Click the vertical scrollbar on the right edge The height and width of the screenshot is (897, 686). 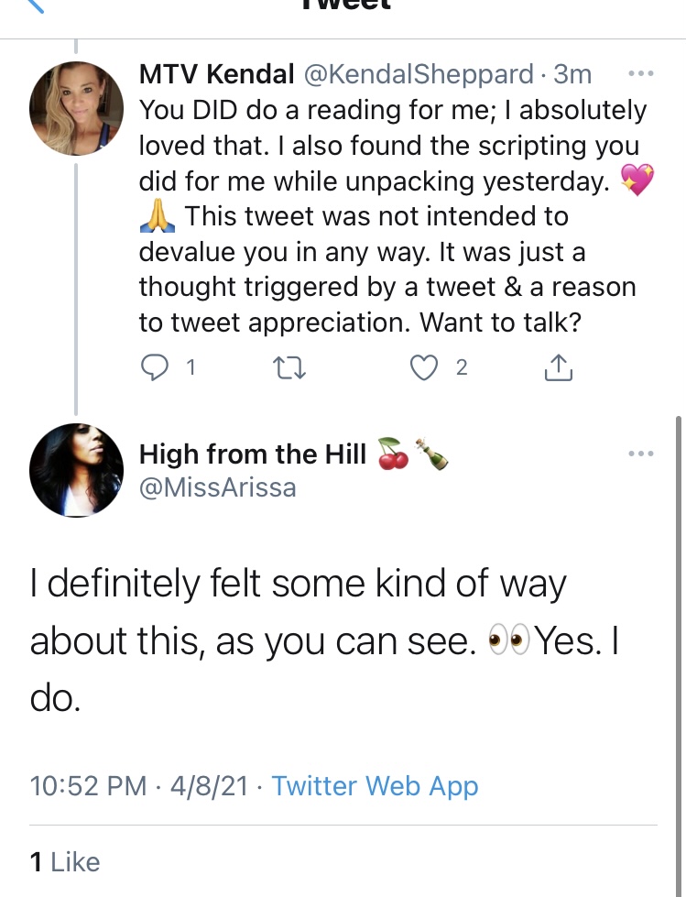click(679, 657)
